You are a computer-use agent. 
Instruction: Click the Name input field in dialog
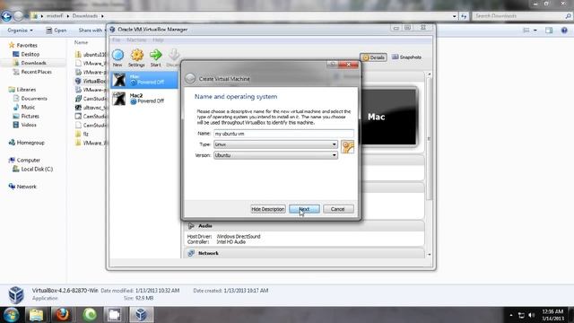[x=283, y=134]
